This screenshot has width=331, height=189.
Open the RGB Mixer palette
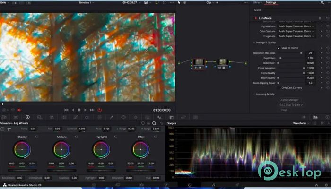[x=51, y=117]
